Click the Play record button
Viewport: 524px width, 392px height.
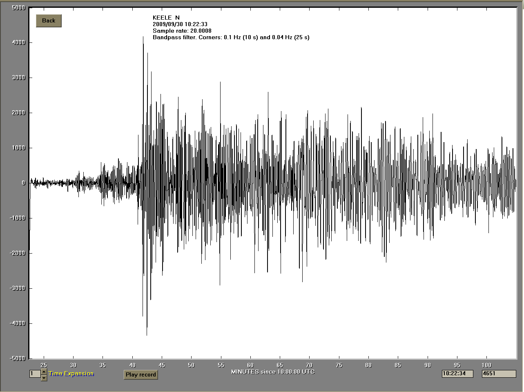coord(140,374)
